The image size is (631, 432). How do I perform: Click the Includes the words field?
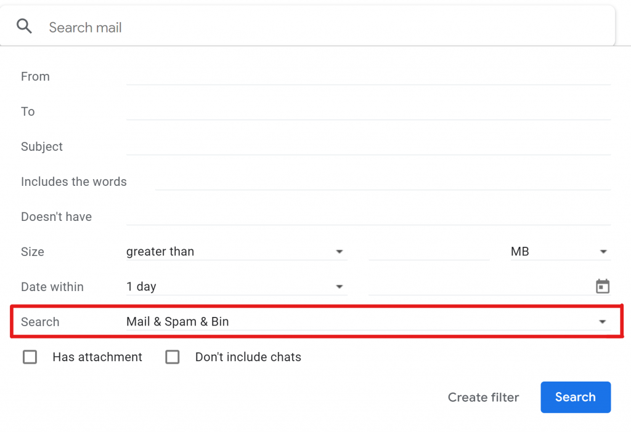click(383, 182)
